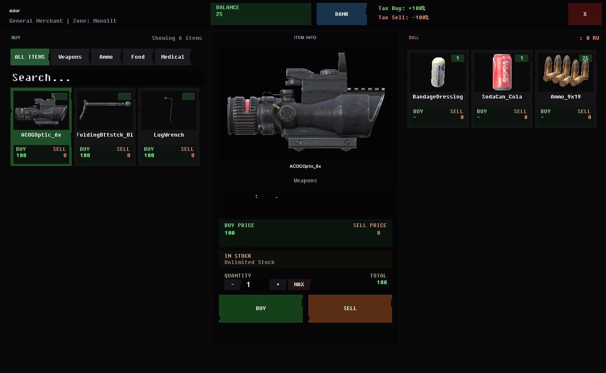Confirm purchase with the green BUY button
606x373 pixels.
click(x=261, y=308)
